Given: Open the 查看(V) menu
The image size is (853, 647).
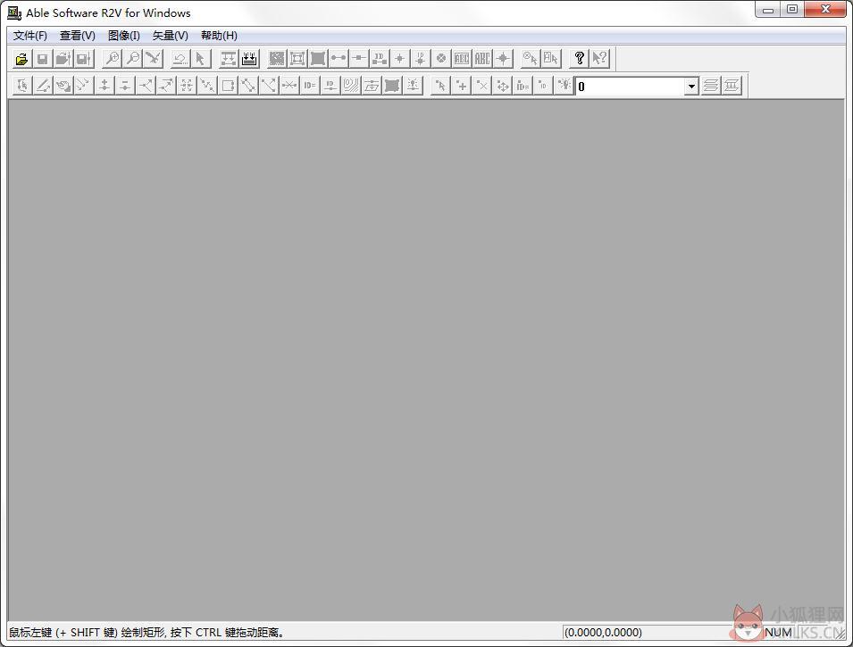Looking at the screenshot, I should [x=77, y=36].
